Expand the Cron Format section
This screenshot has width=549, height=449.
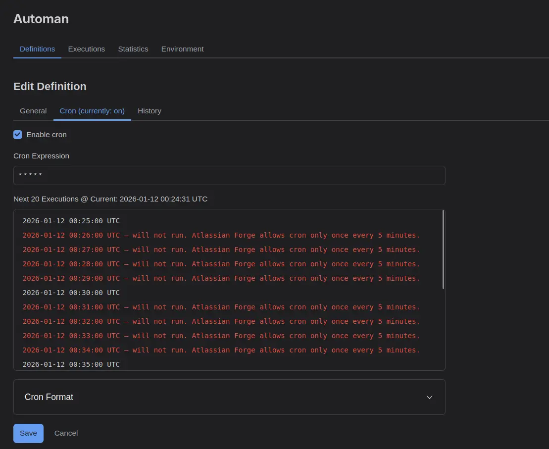(229, 397)
